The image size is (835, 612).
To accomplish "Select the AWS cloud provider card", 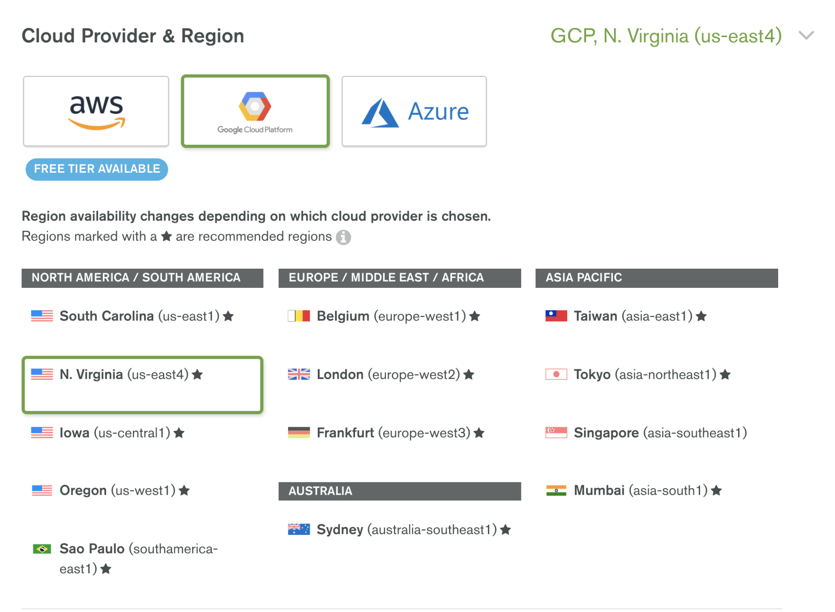I will [x=96, y=111].
